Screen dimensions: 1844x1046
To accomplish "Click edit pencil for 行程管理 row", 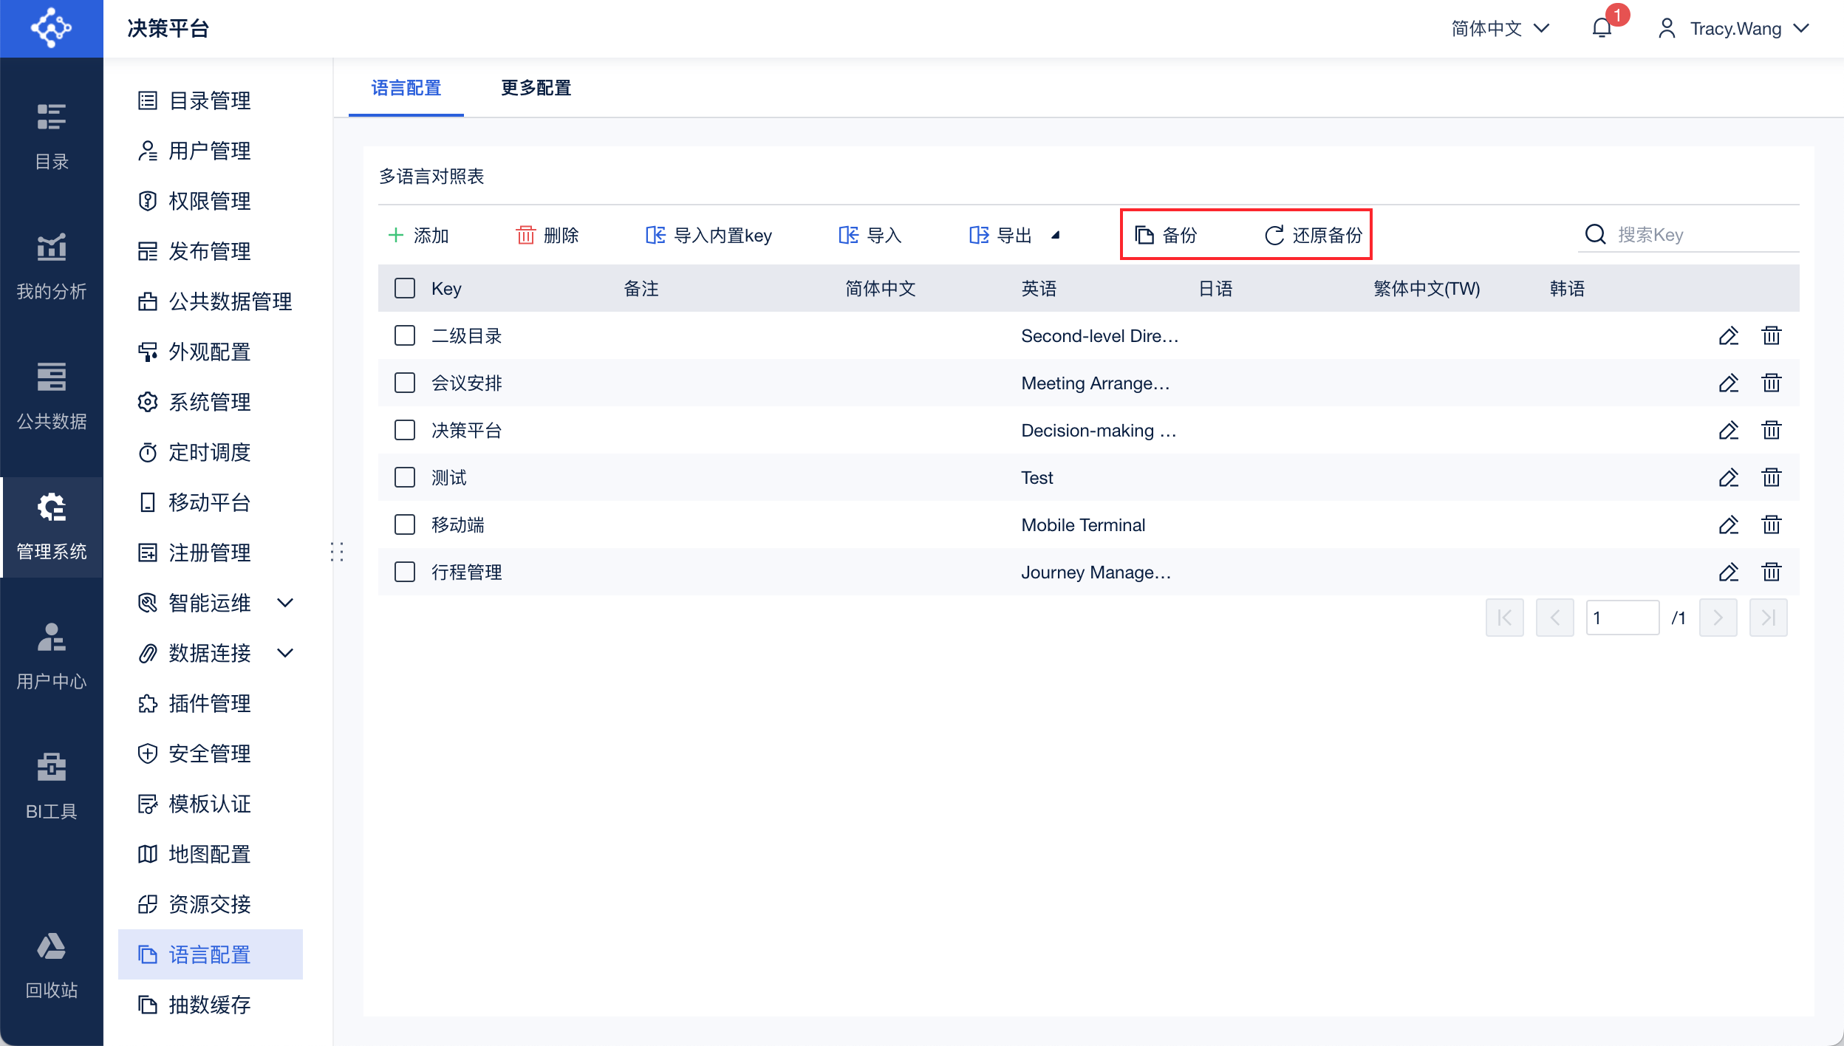I will click(x=1728, y=572).
